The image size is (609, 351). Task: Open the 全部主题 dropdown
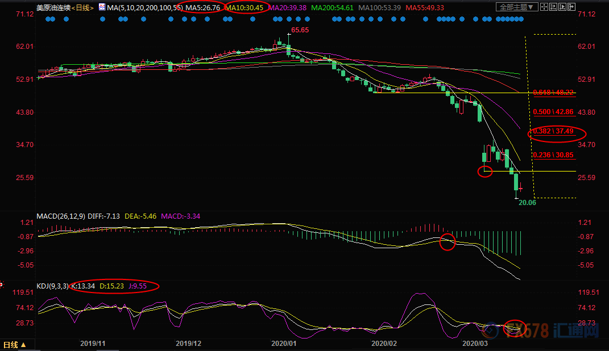[517, 7]
